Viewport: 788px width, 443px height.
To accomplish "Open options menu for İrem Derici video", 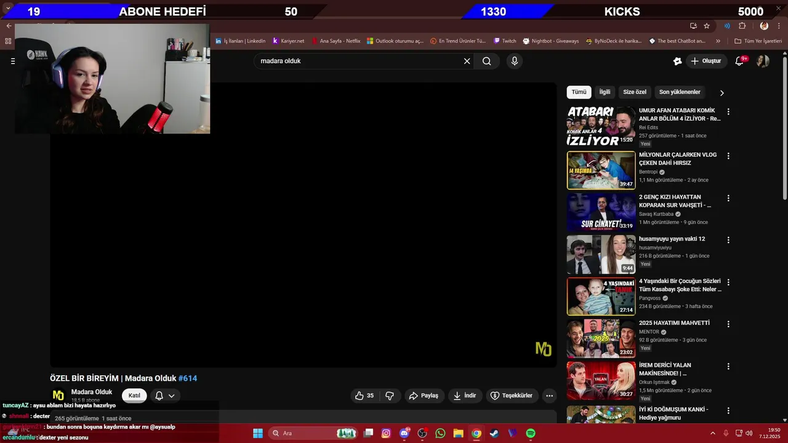I will pyautogui.click(x=728, y=366).
